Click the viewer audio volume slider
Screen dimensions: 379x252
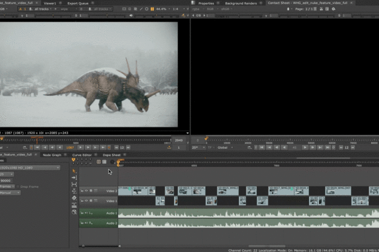point(157,16)
